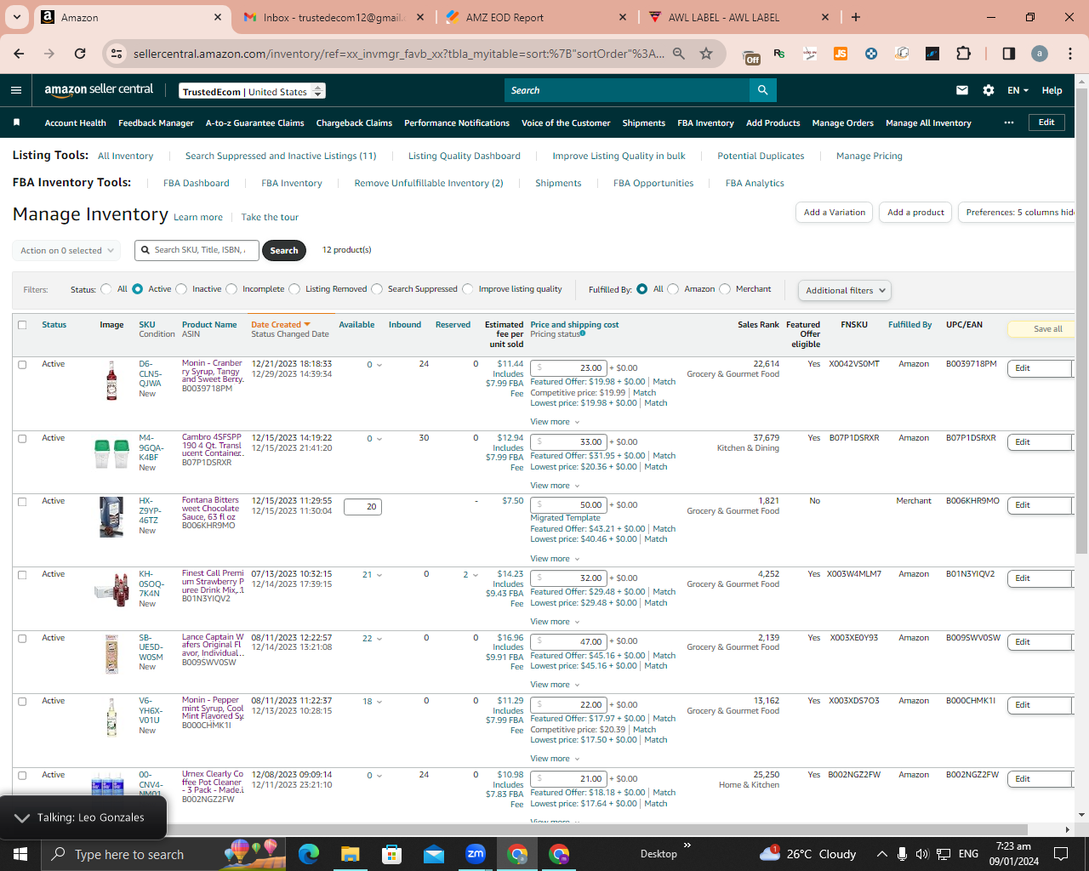Open the three-dot more navigation menu
1089x871 pixels.
tap(1009, 122)
